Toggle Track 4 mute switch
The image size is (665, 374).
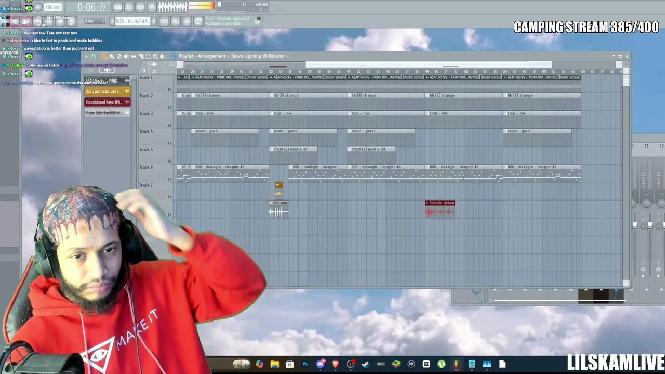(x=169, y=143)
